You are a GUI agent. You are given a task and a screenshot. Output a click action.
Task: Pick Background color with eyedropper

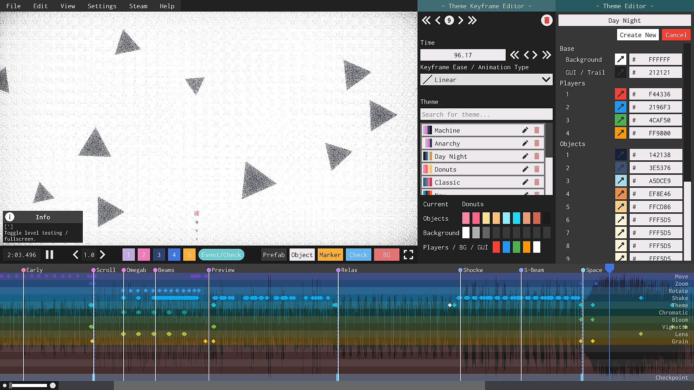tap(621, 60)
